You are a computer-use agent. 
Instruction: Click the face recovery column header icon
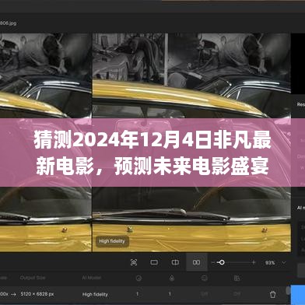pos(205,279)
